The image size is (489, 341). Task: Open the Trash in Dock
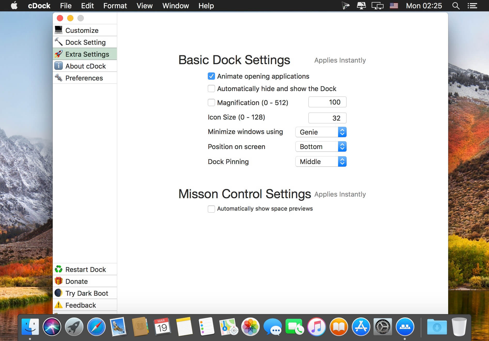point(459,327)
